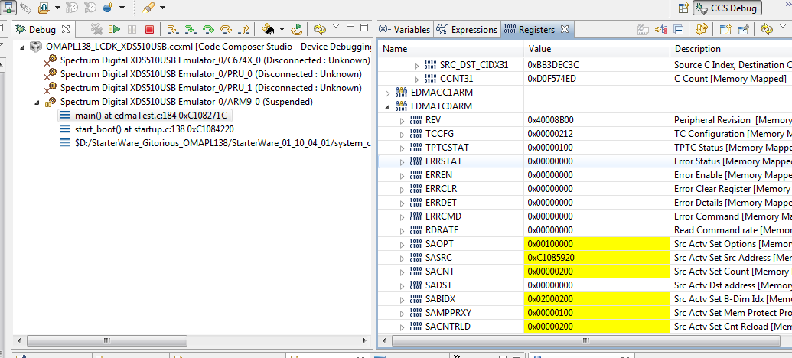Select the PRU_0 (Disconnected) entry
Screen dimensions: 792x358
coord(204,74)
